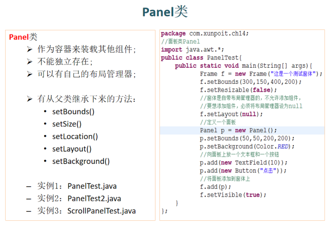Image resolution: width=329 pixels, height=227 pixels.
Task: Click example 3 "ScrollPanelTest.java"
Action: pyautogui.click(x=101, y=211)
